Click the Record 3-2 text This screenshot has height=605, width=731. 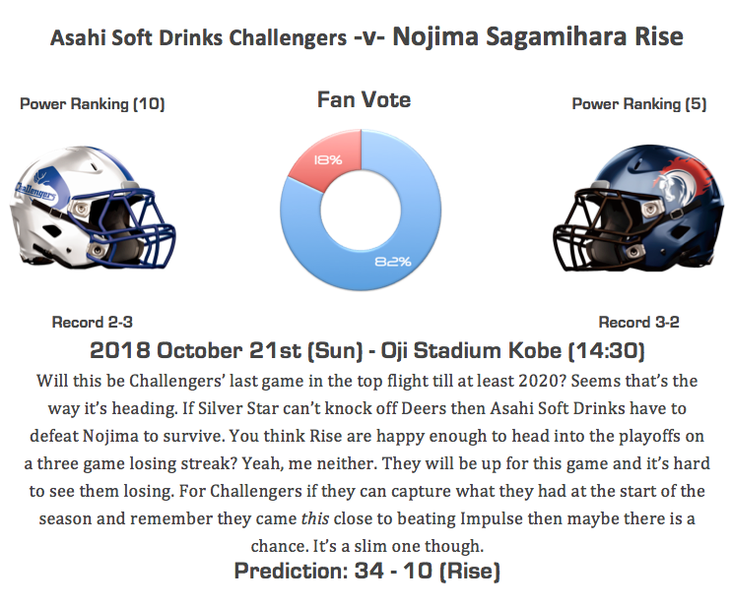638,322
